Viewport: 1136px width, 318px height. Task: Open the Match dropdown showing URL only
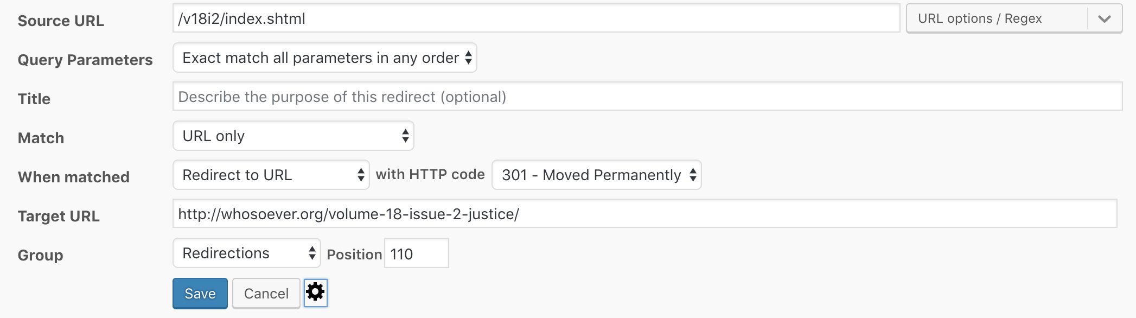pyautogui.click(x=293, y=136)
